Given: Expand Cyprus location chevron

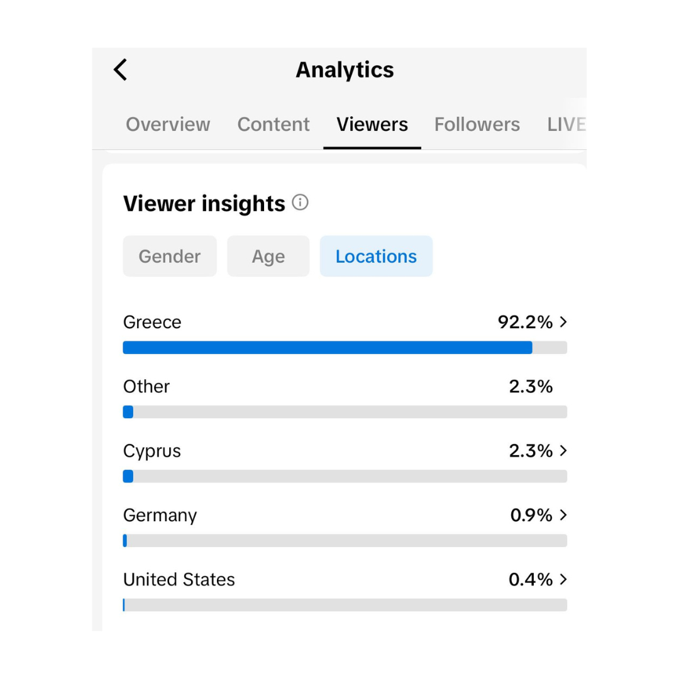Looking at the screenshot, I should click(x=563, y=451).
